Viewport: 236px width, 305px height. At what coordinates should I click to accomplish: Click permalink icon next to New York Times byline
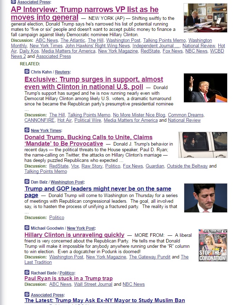(27, 130)
